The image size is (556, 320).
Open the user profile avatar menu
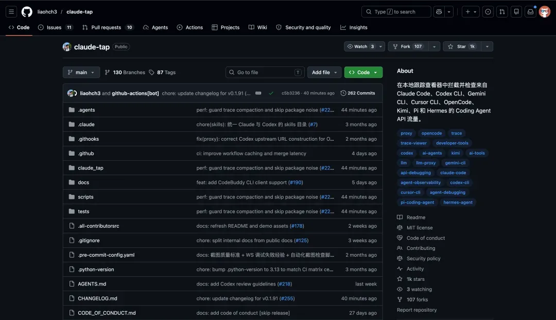click(x=544, y=12)
